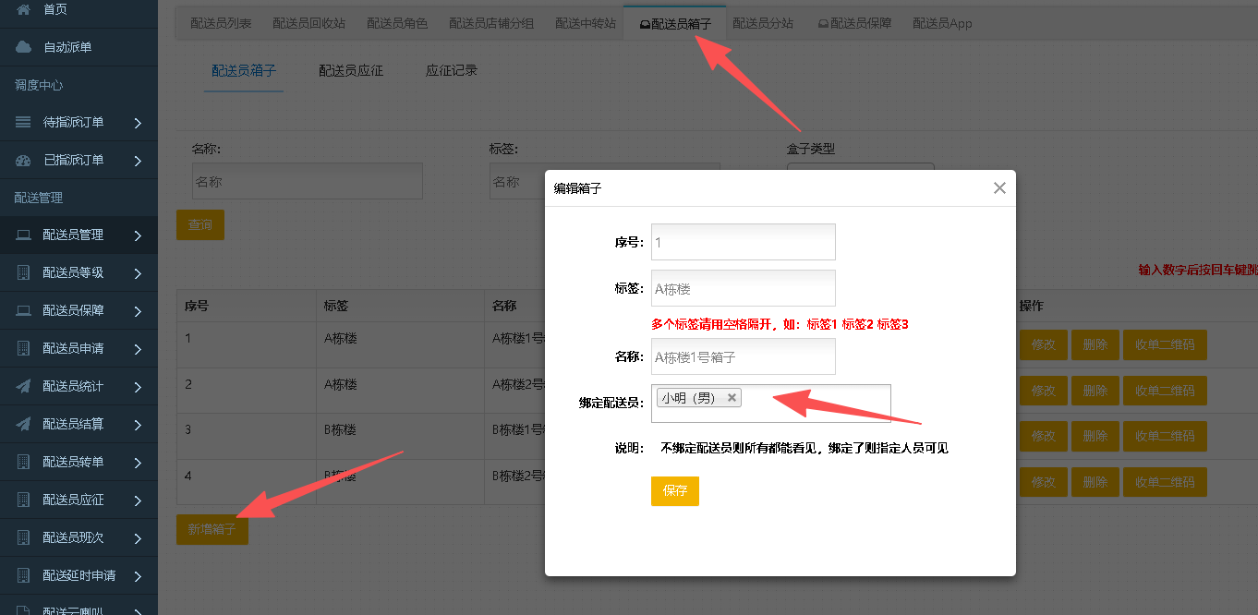The width and height of the screenshot is (1258, 615).
Task: Open the 配送员应征 sub-tab
Action: (x=351, y=70)
